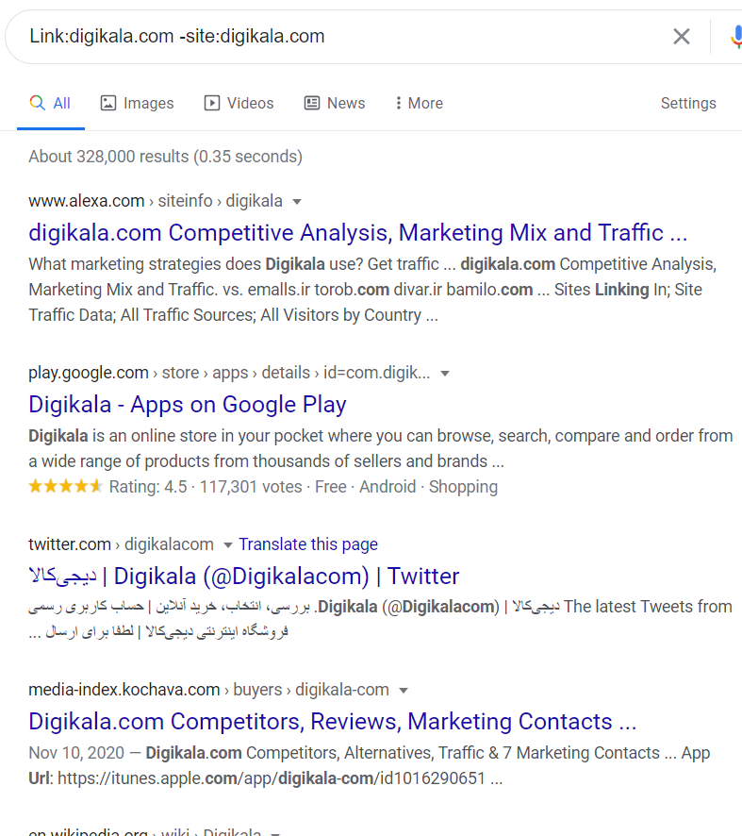Screen dimensions: 742x836
Task: Open the More menu three-dots icon
Action: coord(399,103)
